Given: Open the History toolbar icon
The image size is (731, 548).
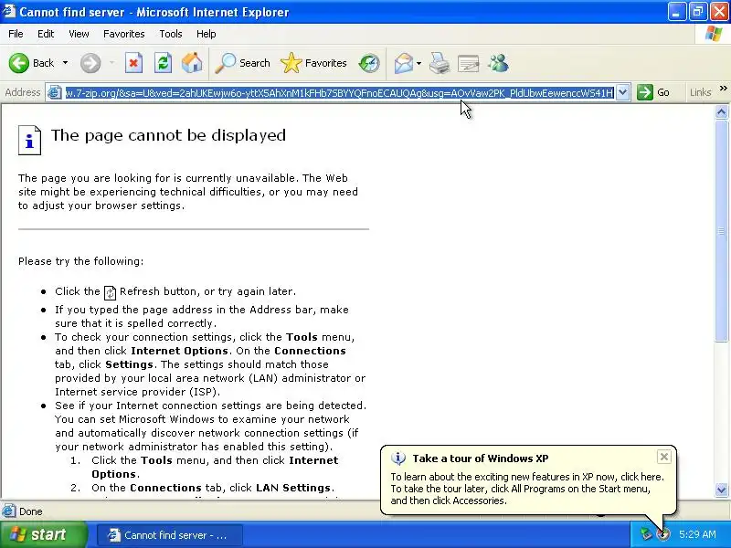Looking at the screenshot, I should (369, 63).
